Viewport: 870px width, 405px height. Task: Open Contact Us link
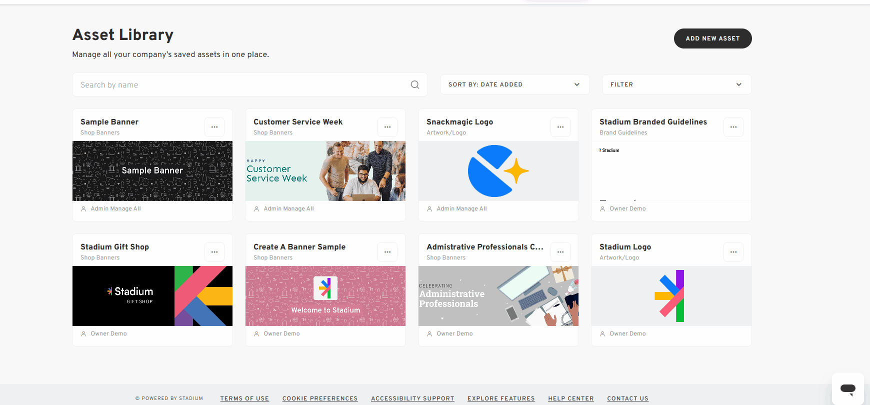point(627,398)
